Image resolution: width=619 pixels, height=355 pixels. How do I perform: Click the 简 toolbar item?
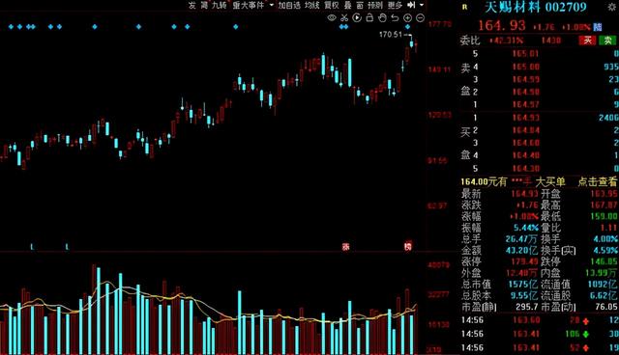tap(204, 5)
